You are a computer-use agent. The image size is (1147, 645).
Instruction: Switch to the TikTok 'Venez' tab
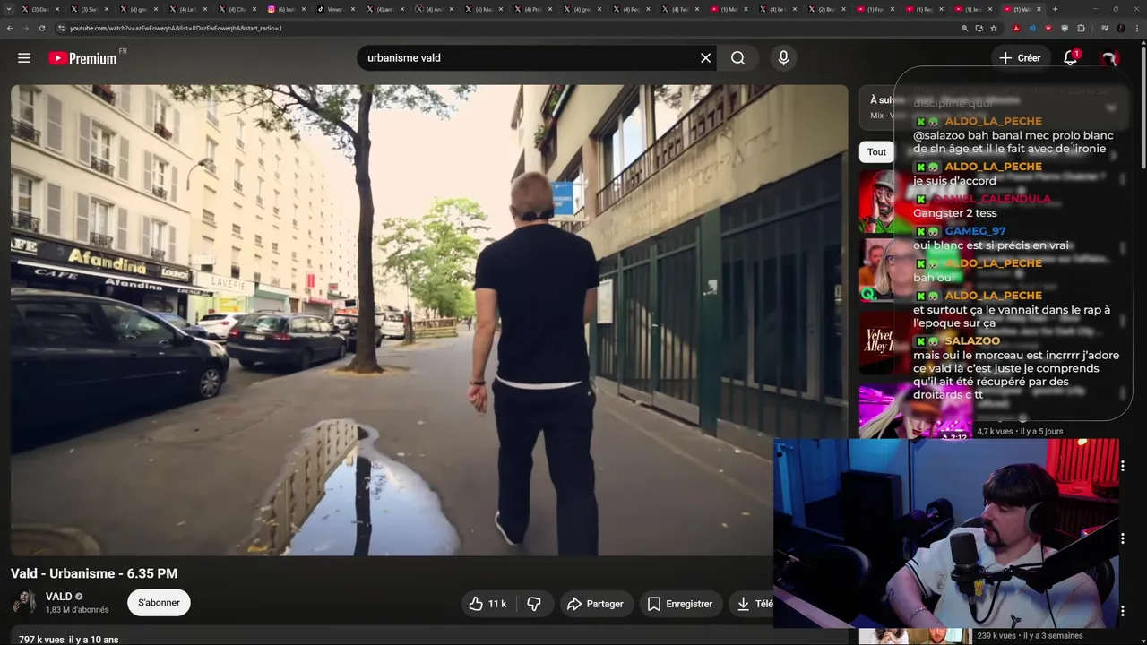[334, 9]
